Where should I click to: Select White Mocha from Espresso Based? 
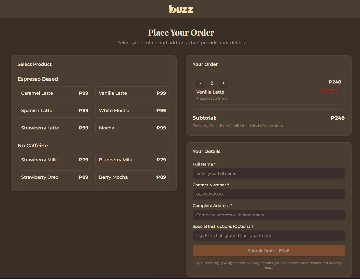132,110
